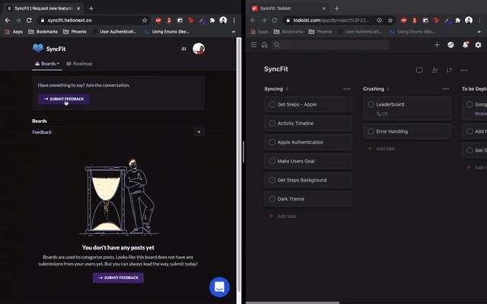The height and width of the screenshot is (304, 487).
Task: Open the Crushing section options menu
Action: point(445,89)
